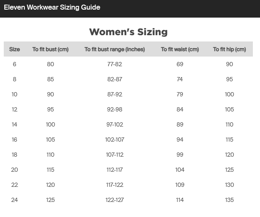The width and height of the screenshot is (260, 217).
Task: Click bust range 107-112 for size 18
Action: click(x=114, y=155)
